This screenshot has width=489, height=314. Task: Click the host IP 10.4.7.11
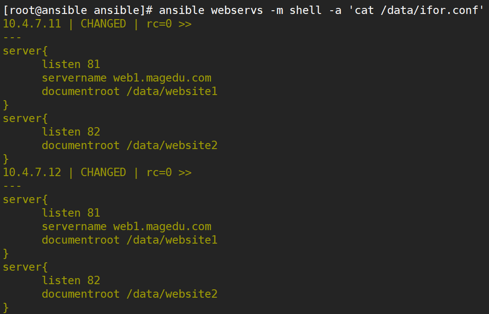pyautogui.click(x=32, y=24)
